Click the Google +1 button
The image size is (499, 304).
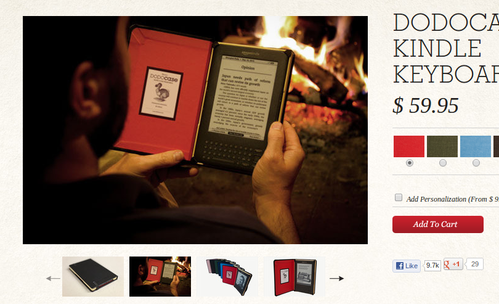click(453, 264)
